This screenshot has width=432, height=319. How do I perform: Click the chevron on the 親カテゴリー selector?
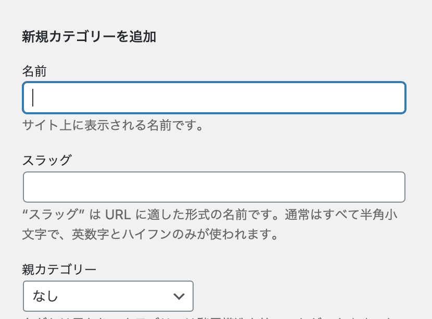[x=179, y=296]
